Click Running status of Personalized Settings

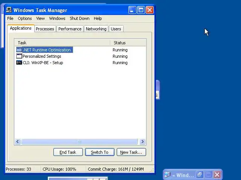point(120,56)
